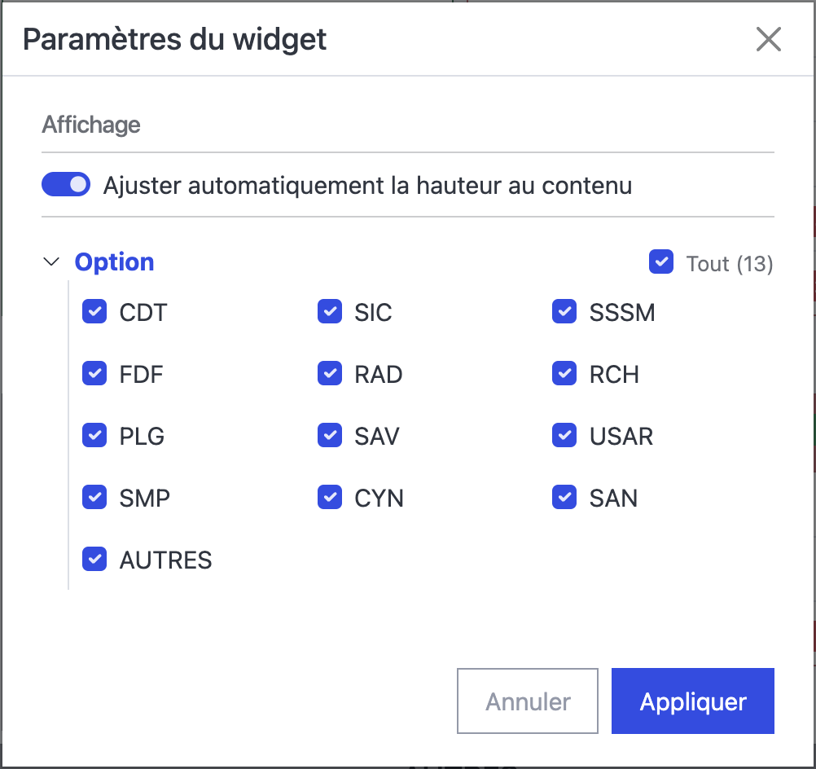The width and height of the screenshot is (816, 769).
Task: Click the Option section title
Action: coord(114,262)
